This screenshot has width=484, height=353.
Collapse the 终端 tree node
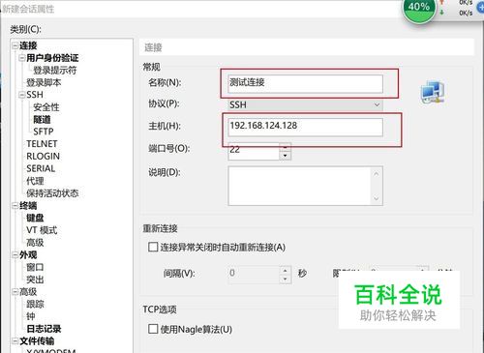click(x=15, y=206)
